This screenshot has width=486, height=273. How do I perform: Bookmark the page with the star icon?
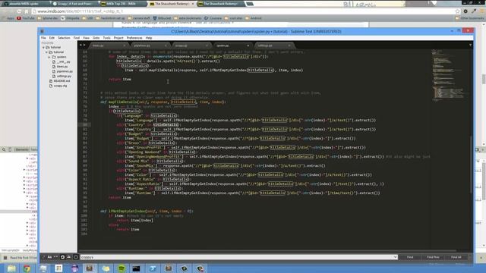[x=457, y=11]
